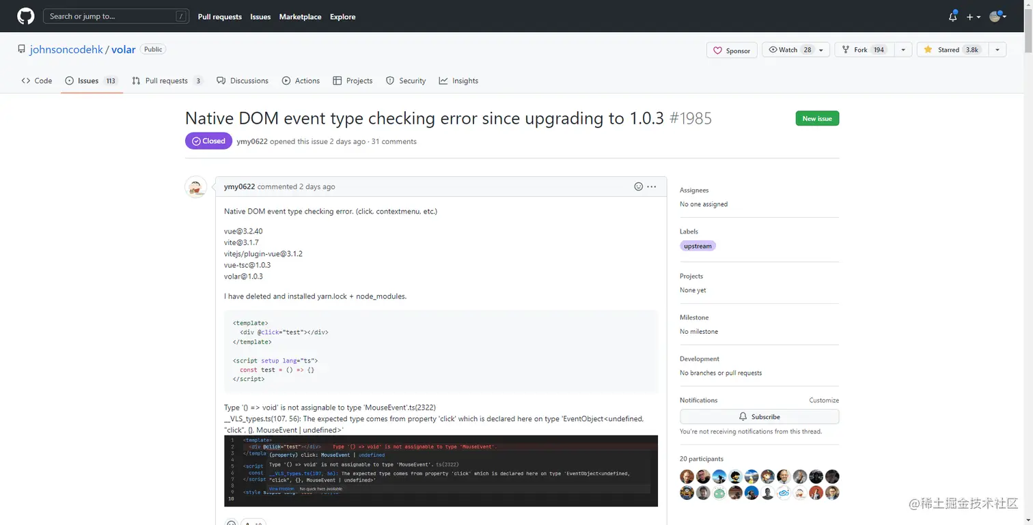Switch to the Projects tab

[353, 81]
